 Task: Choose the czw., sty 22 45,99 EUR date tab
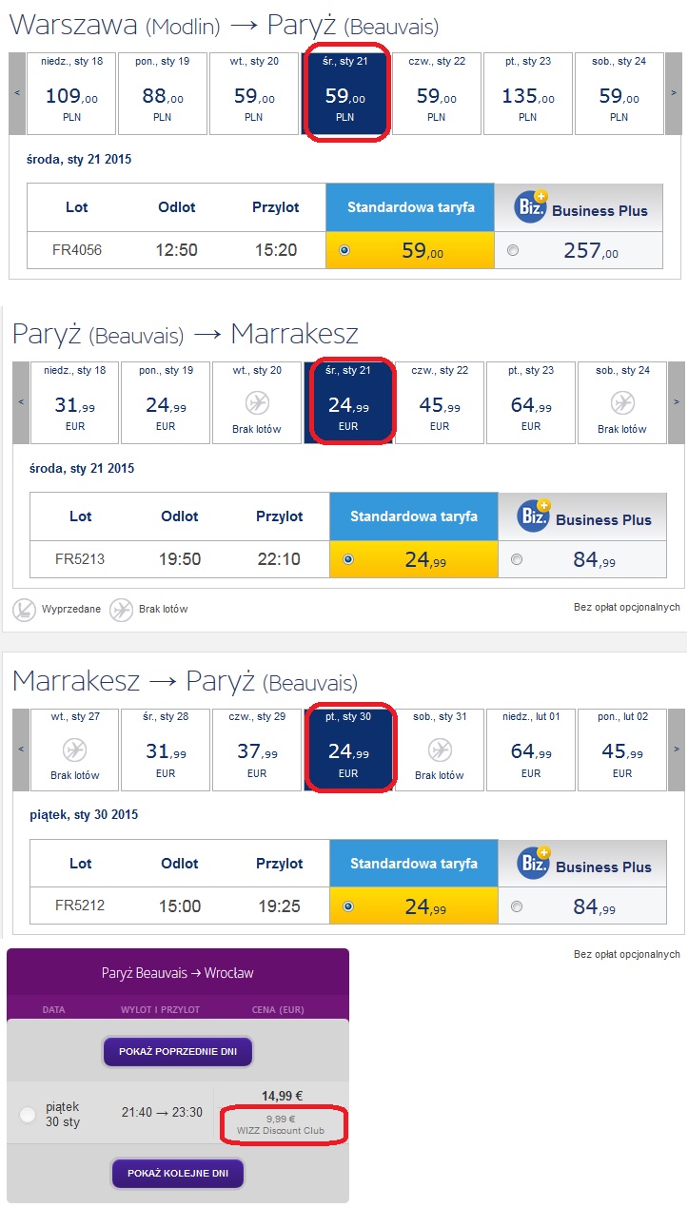[x=440, y=402]
